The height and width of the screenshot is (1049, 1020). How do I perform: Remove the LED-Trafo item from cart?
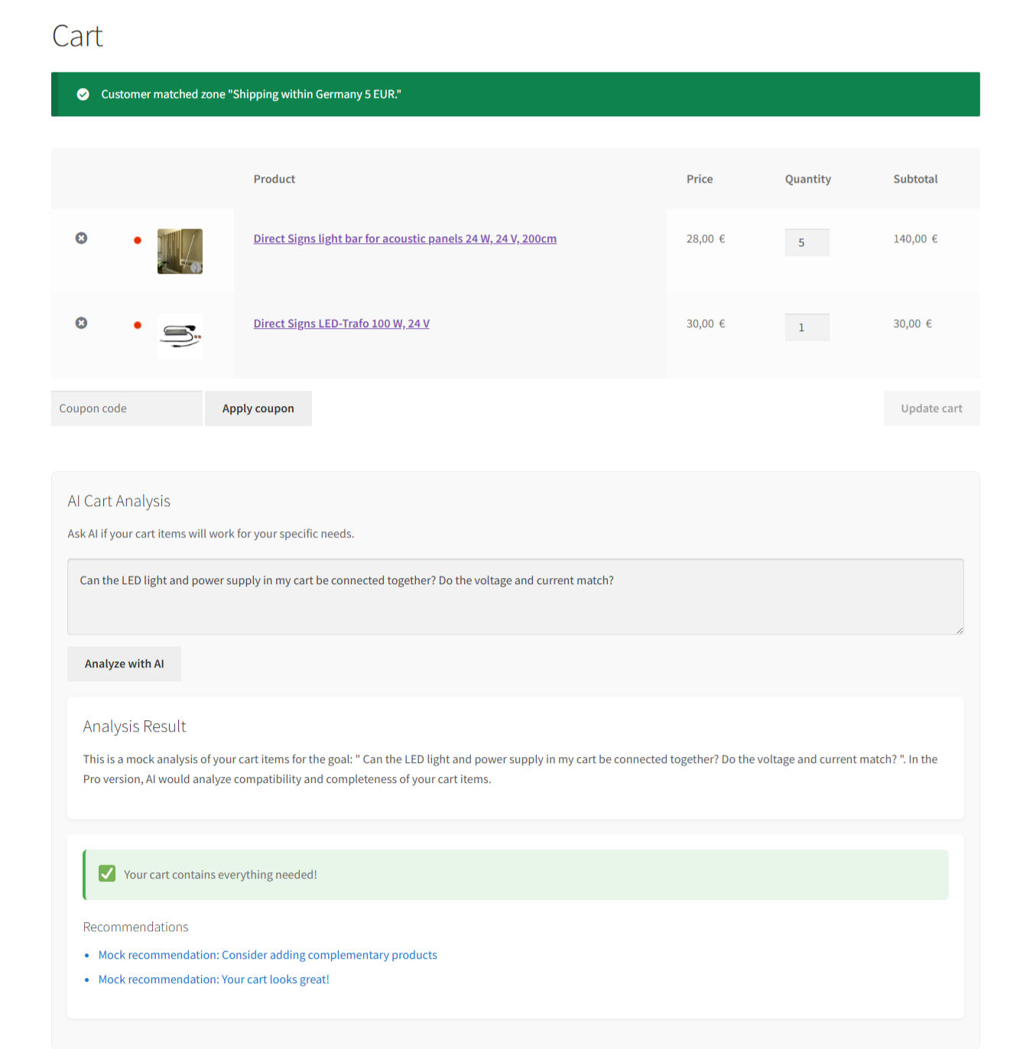pos(81,323)
